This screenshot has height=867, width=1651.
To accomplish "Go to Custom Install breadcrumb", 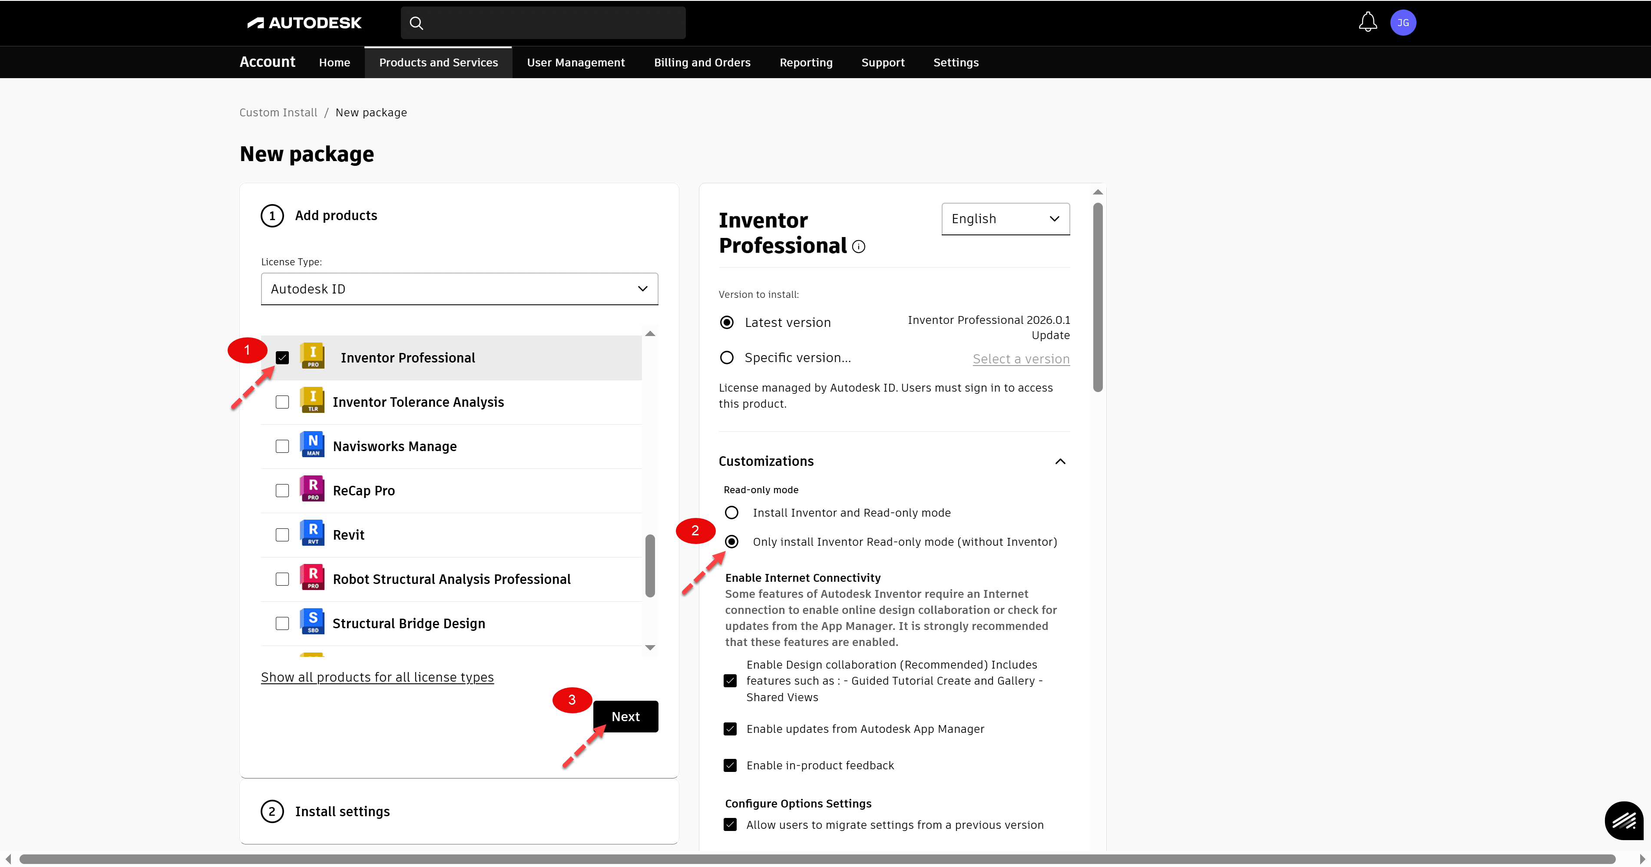I will click(x=278, y=113).
